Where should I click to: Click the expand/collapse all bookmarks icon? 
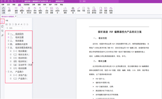[x=6, y=24]
